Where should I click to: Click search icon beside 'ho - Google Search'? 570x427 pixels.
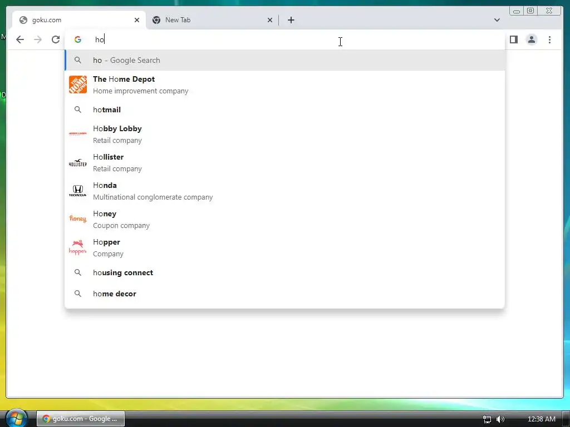pos(78,60)
